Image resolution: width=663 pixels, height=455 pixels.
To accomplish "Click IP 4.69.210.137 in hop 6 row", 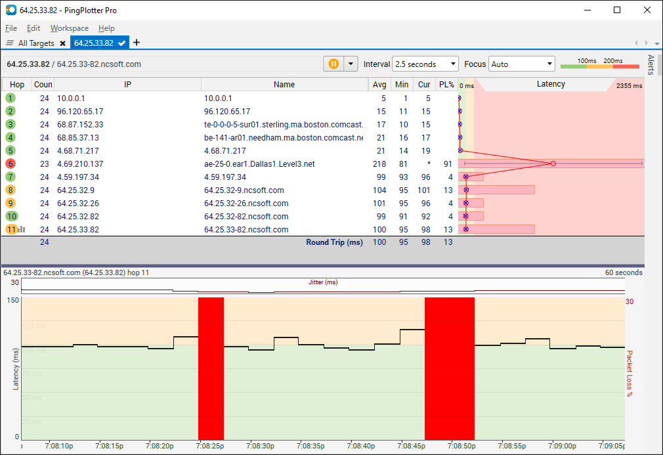I will click(80, 164).
